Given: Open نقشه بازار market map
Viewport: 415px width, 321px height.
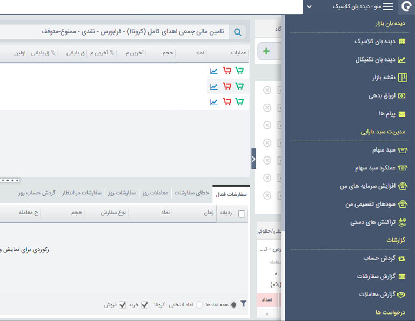Looking at the screenshot, I should pos(390,78).
